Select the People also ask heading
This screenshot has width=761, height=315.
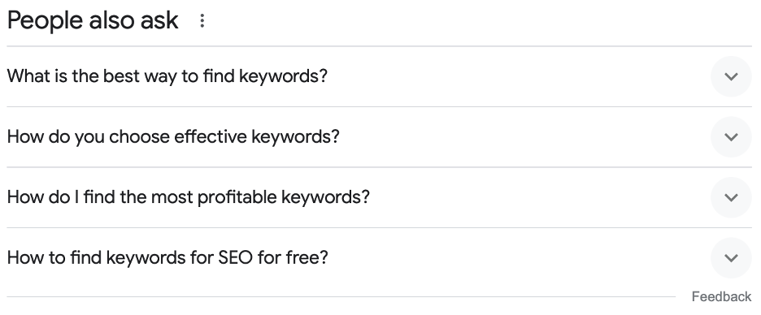(x=93, y=20)
